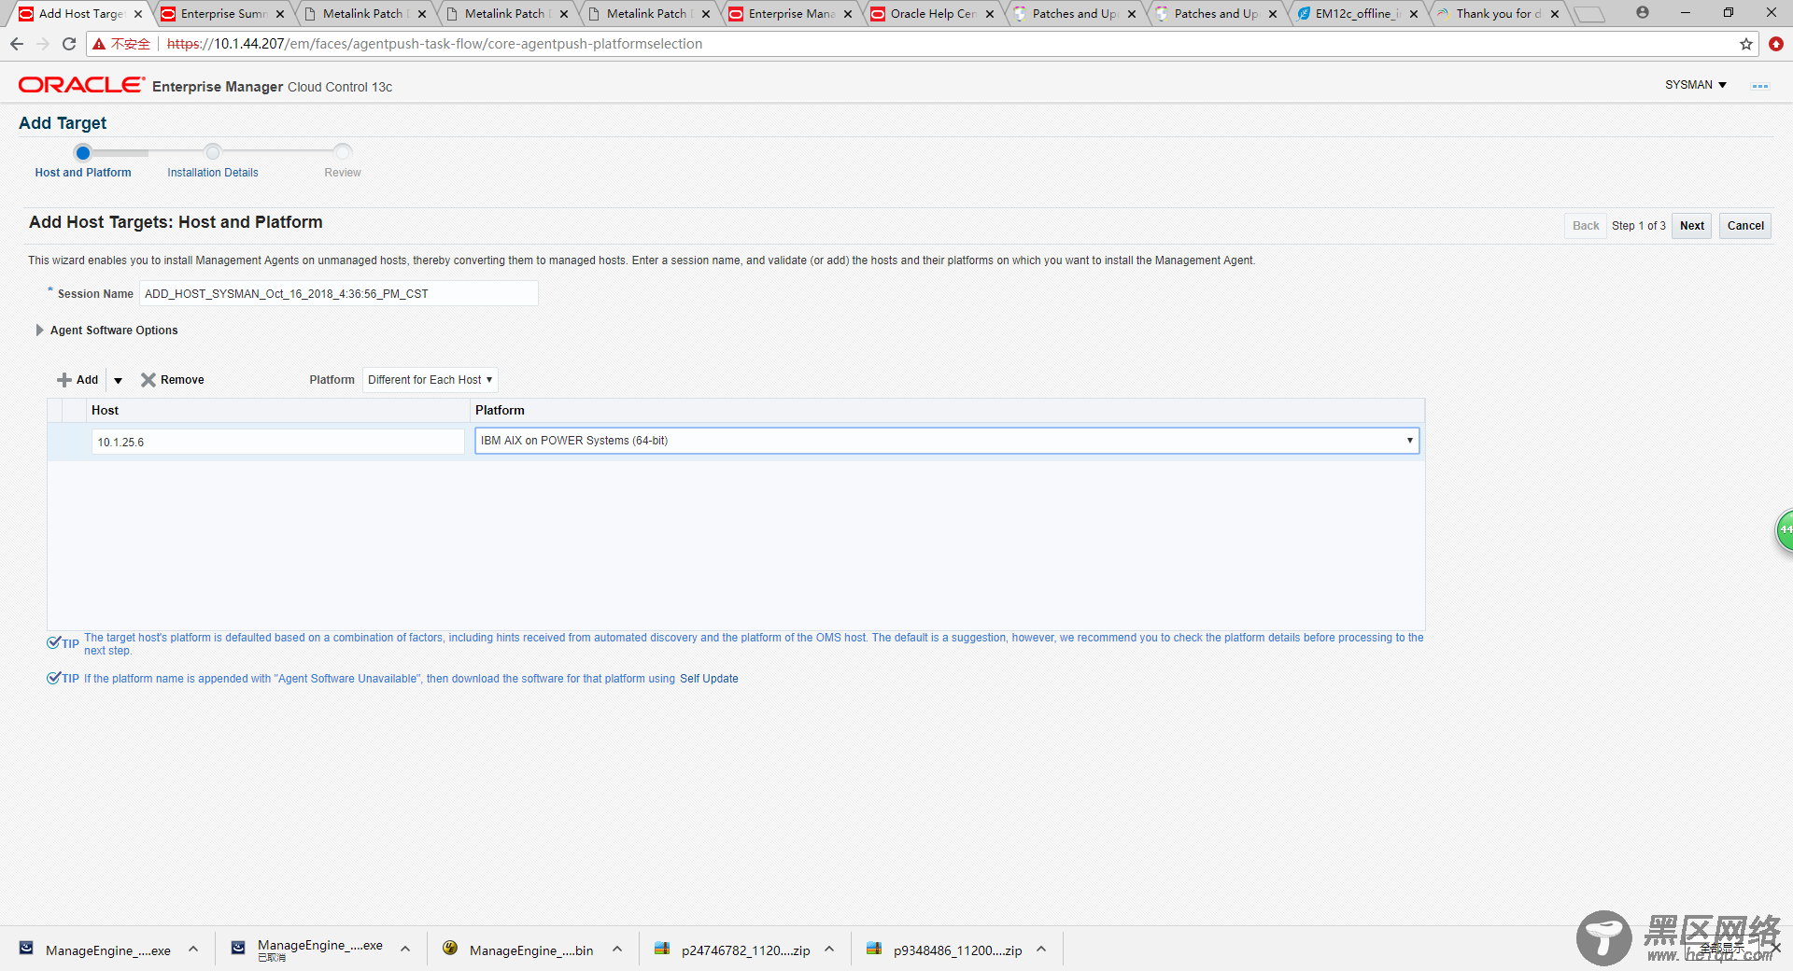The width and height of the screenshot is (1793, 971).
Task: Bookmark this page with the star icon
Action: point(1746,44)
